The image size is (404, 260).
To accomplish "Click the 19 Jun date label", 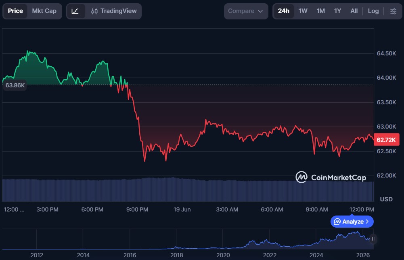I will [x=182, y=209].
